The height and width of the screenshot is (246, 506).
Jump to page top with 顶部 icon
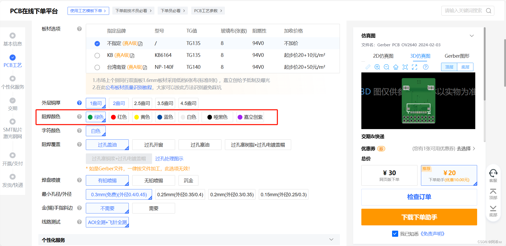coord(493,194)
